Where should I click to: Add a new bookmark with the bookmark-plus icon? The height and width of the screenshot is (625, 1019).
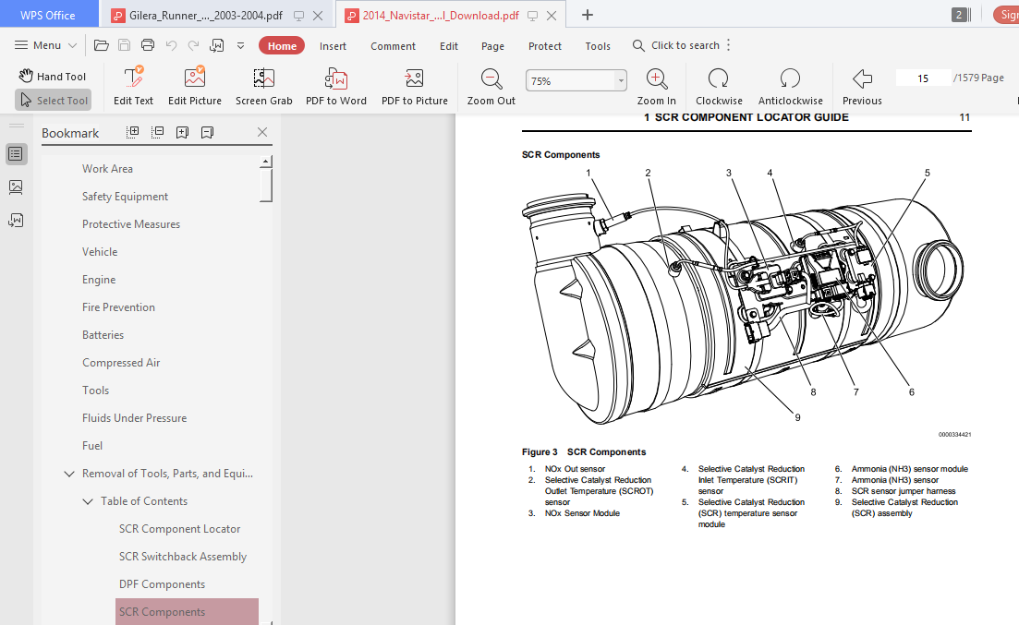coord(183,133)
